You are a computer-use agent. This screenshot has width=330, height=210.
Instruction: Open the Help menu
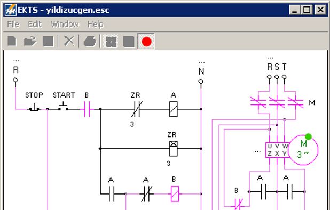[x=96, y=25]
